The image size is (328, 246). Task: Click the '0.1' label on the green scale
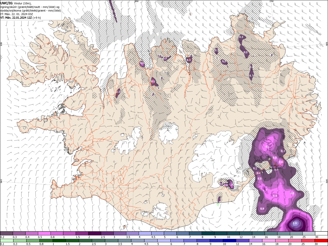pos(2,244)
